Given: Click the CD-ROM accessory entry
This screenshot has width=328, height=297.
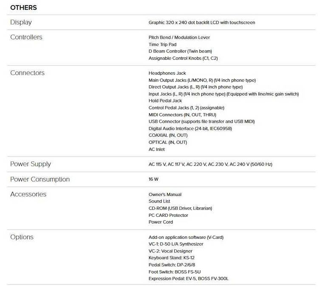Looking at the screenshot, I should tap(180, 208).
